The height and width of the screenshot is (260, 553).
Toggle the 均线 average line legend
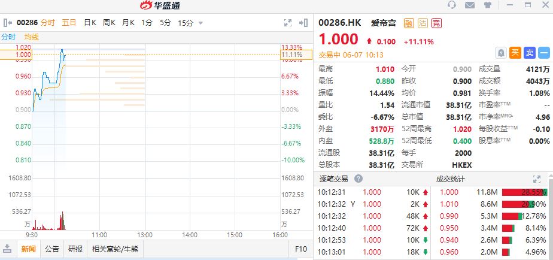(32, 37)
